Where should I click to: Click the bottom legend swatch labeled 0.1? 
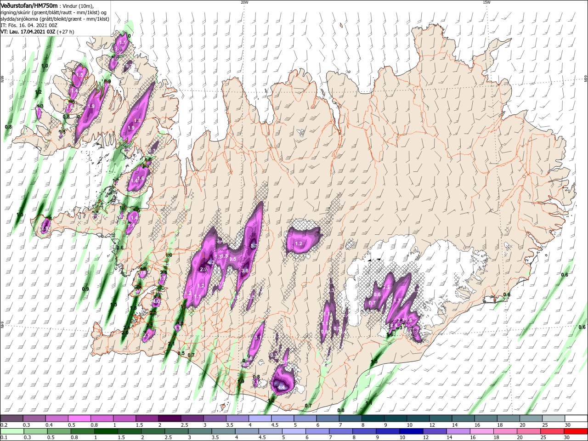pyautogui.click(x=12, y=431)
